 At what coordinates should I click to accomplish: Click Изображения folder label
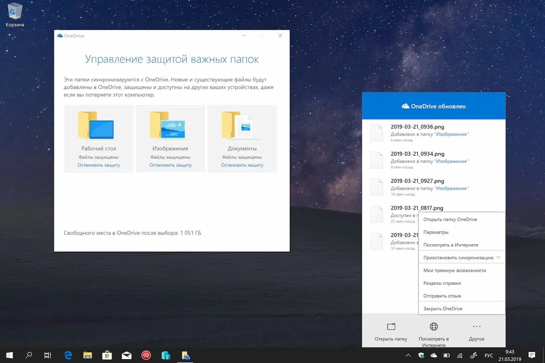click(x=170, y=149)
